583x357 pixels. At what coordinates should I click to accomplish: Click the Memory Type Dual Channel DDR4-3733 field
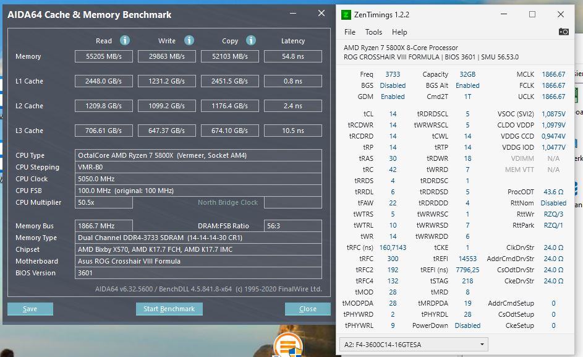(198, 238)
